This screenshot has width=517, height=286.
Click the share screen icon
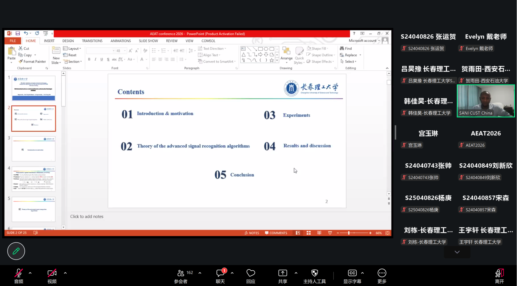pyautogui.click(x=283, y=273)
